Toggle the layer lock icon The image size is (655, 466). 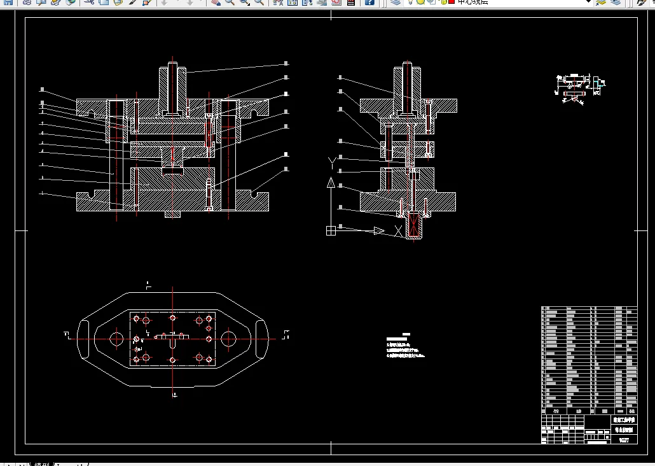443,2
